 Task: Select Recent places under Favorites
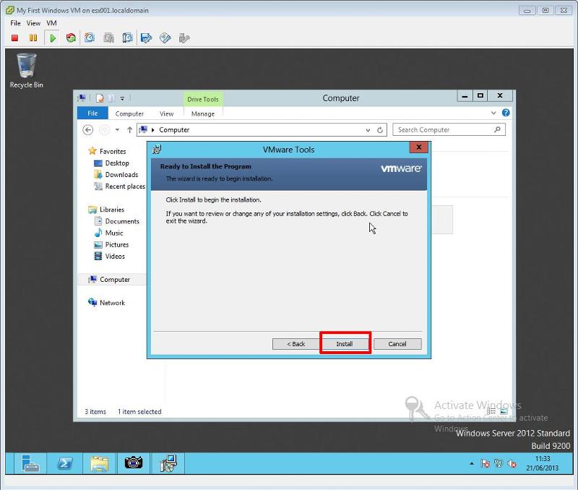125,186
